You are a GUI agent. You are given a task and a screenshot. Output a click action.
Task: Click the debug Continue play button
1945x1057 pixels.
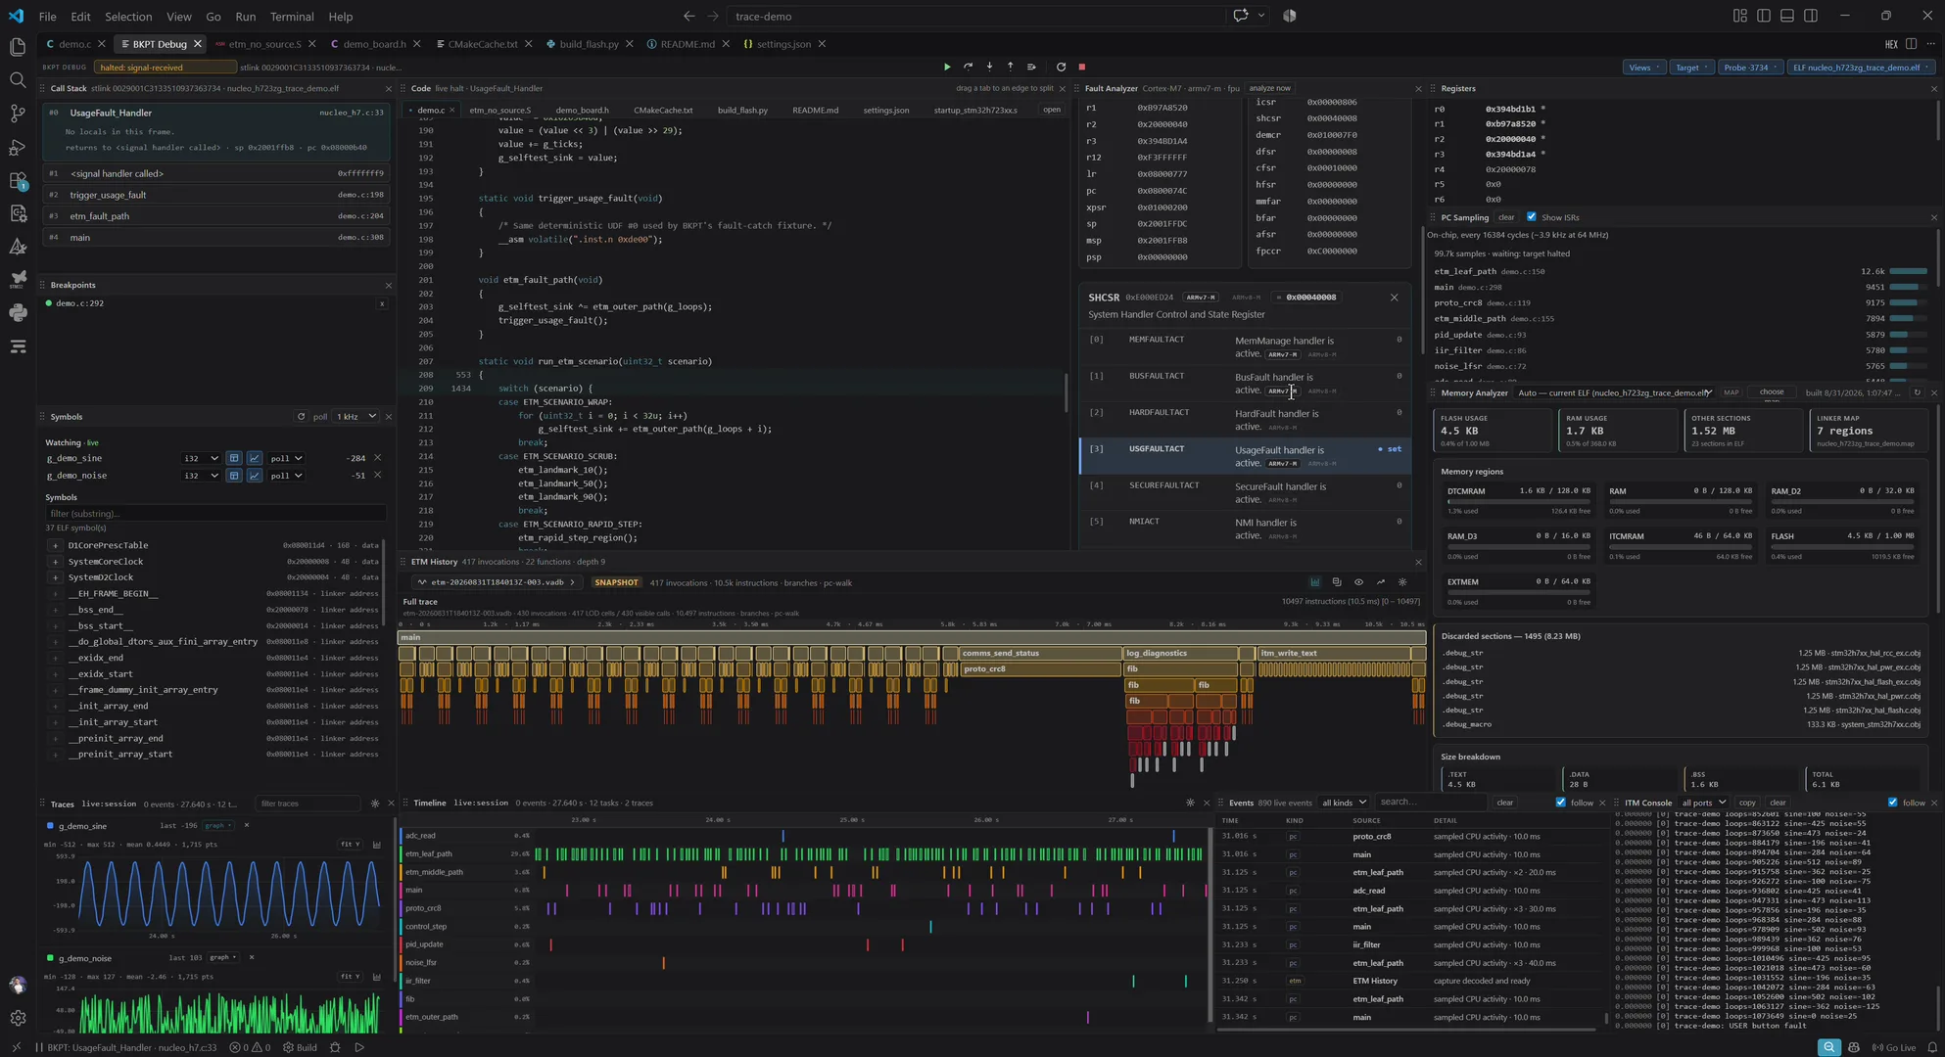pos(946,68)
